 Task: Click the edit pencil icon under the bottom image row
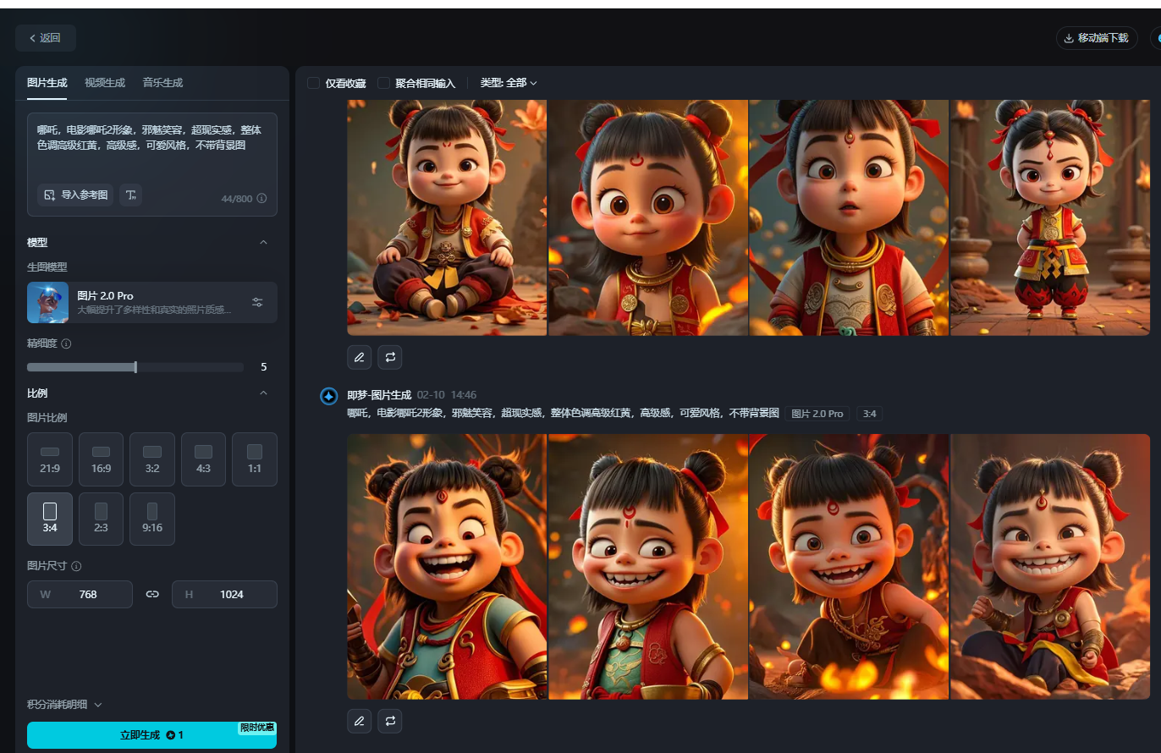[359, 721]
